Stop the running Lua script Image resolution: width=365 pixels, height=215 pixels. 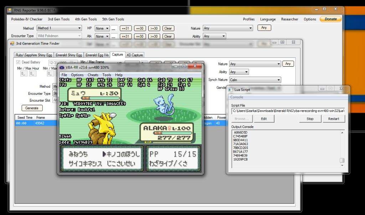coord(310,119)
